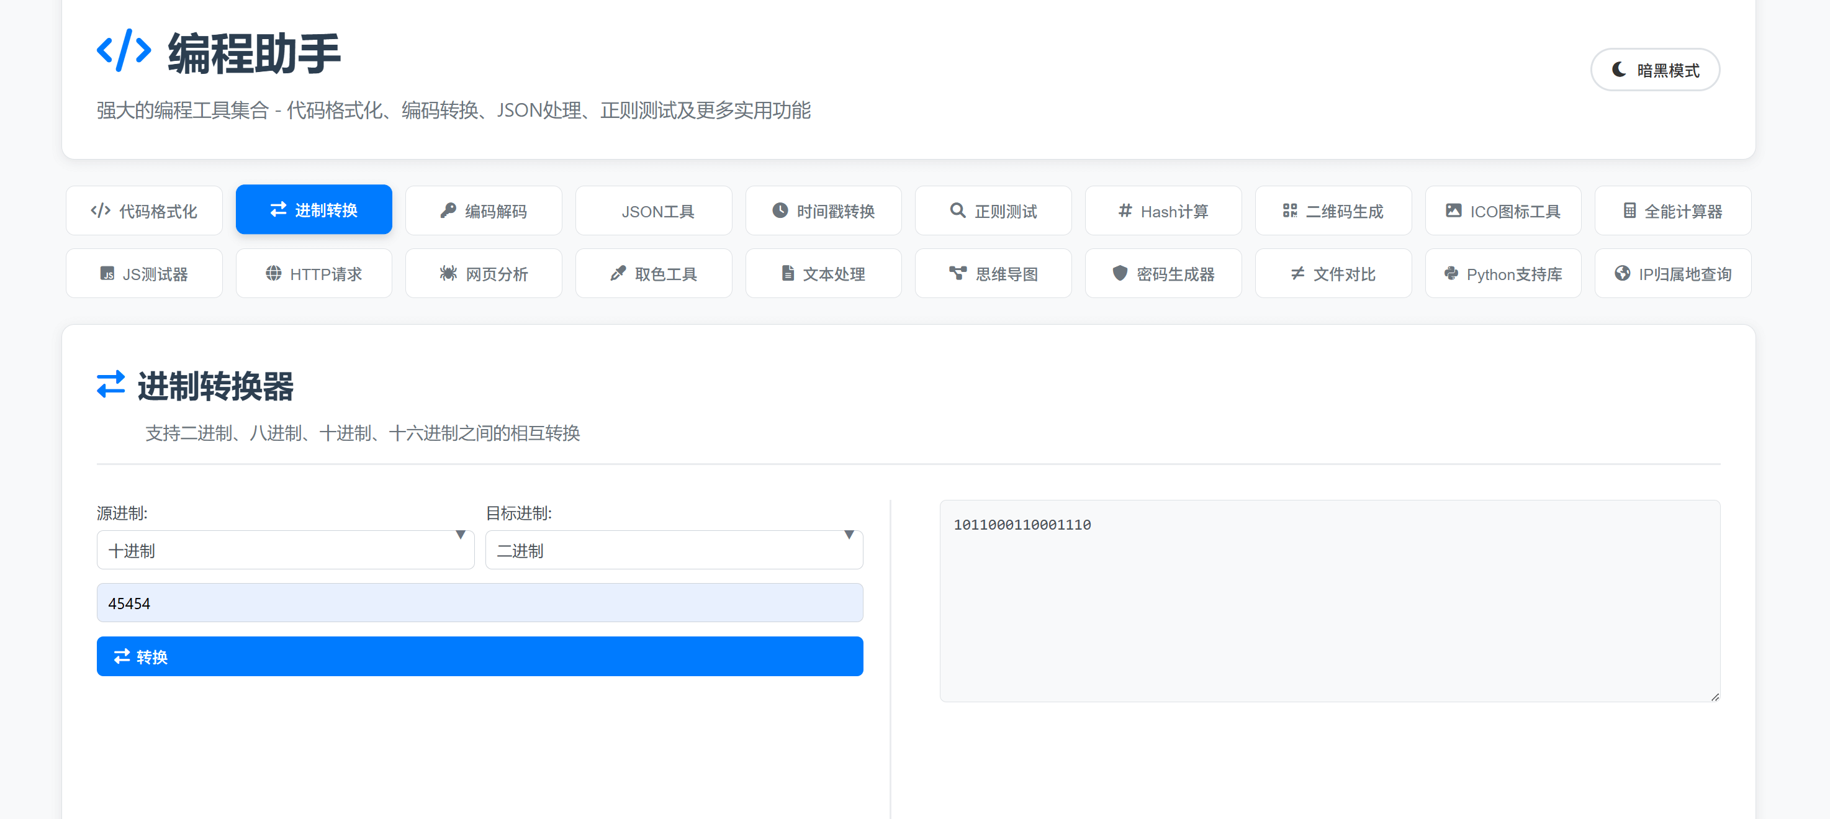This screenshot has height=819, width=1830.
Task: Open the 源进制 dropdown
Action: point(285,549)
